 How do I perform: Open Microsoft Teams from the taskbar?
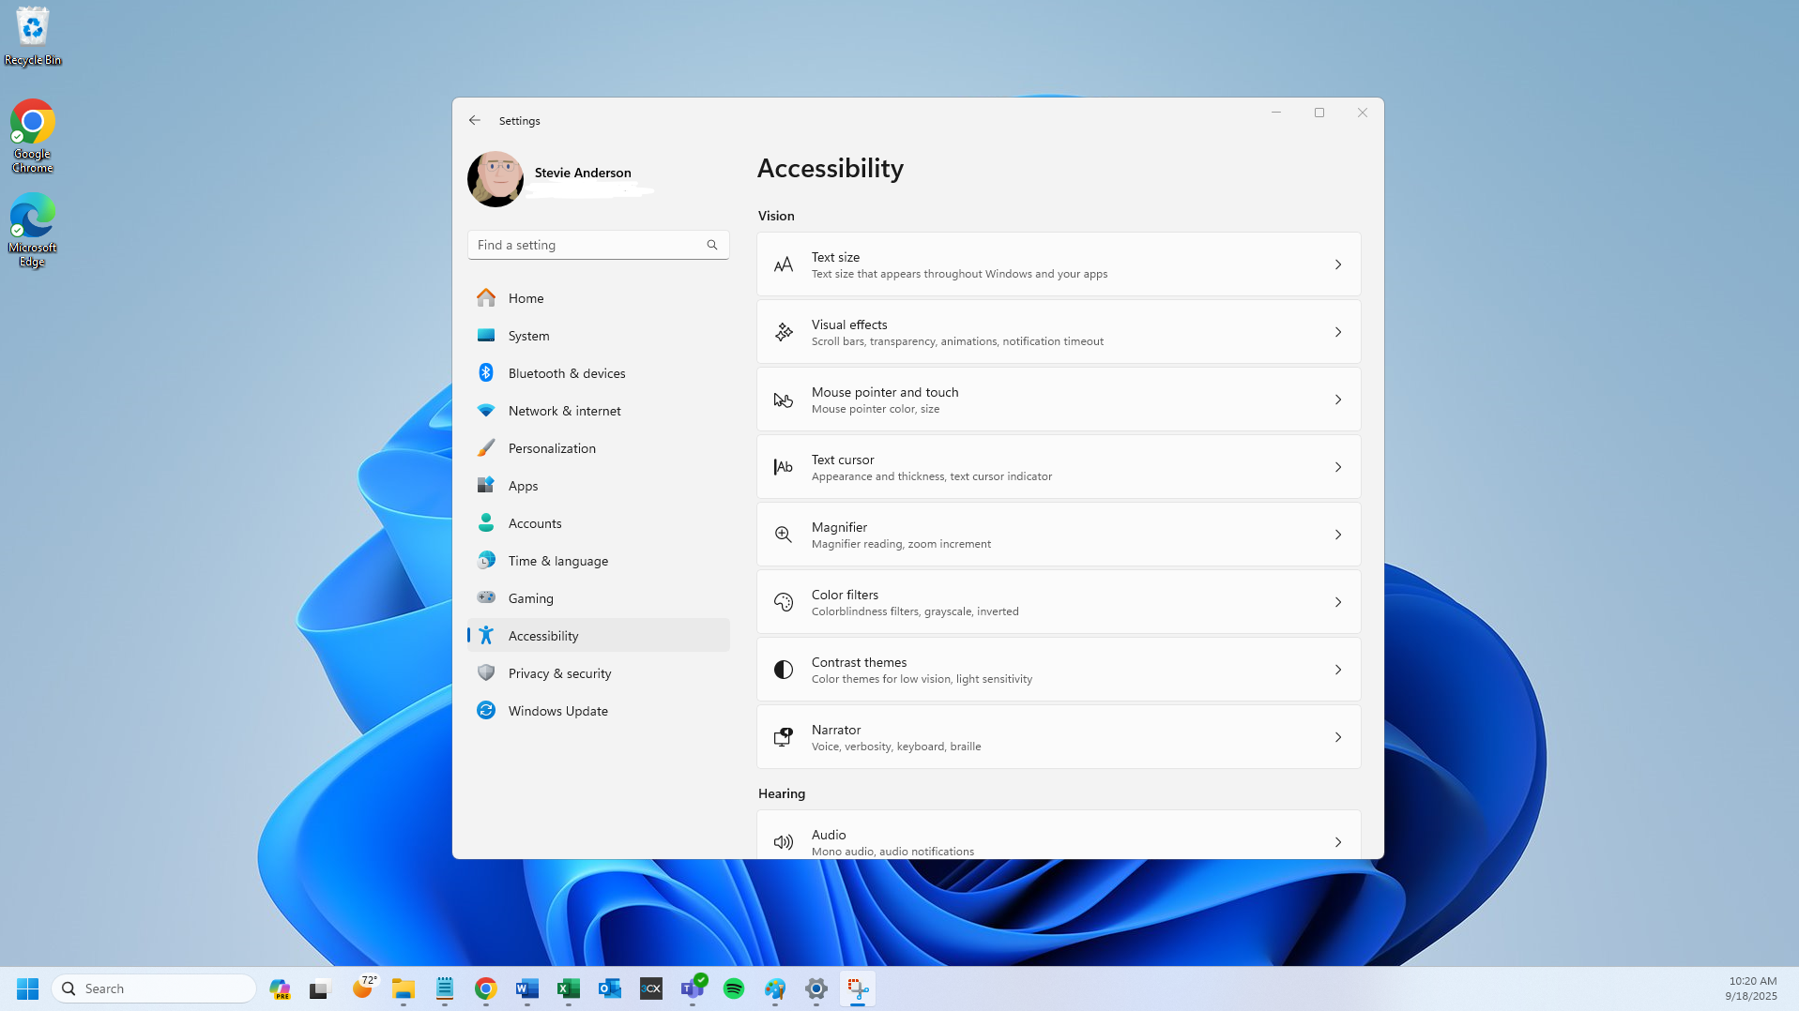click(x=693, y=988)
